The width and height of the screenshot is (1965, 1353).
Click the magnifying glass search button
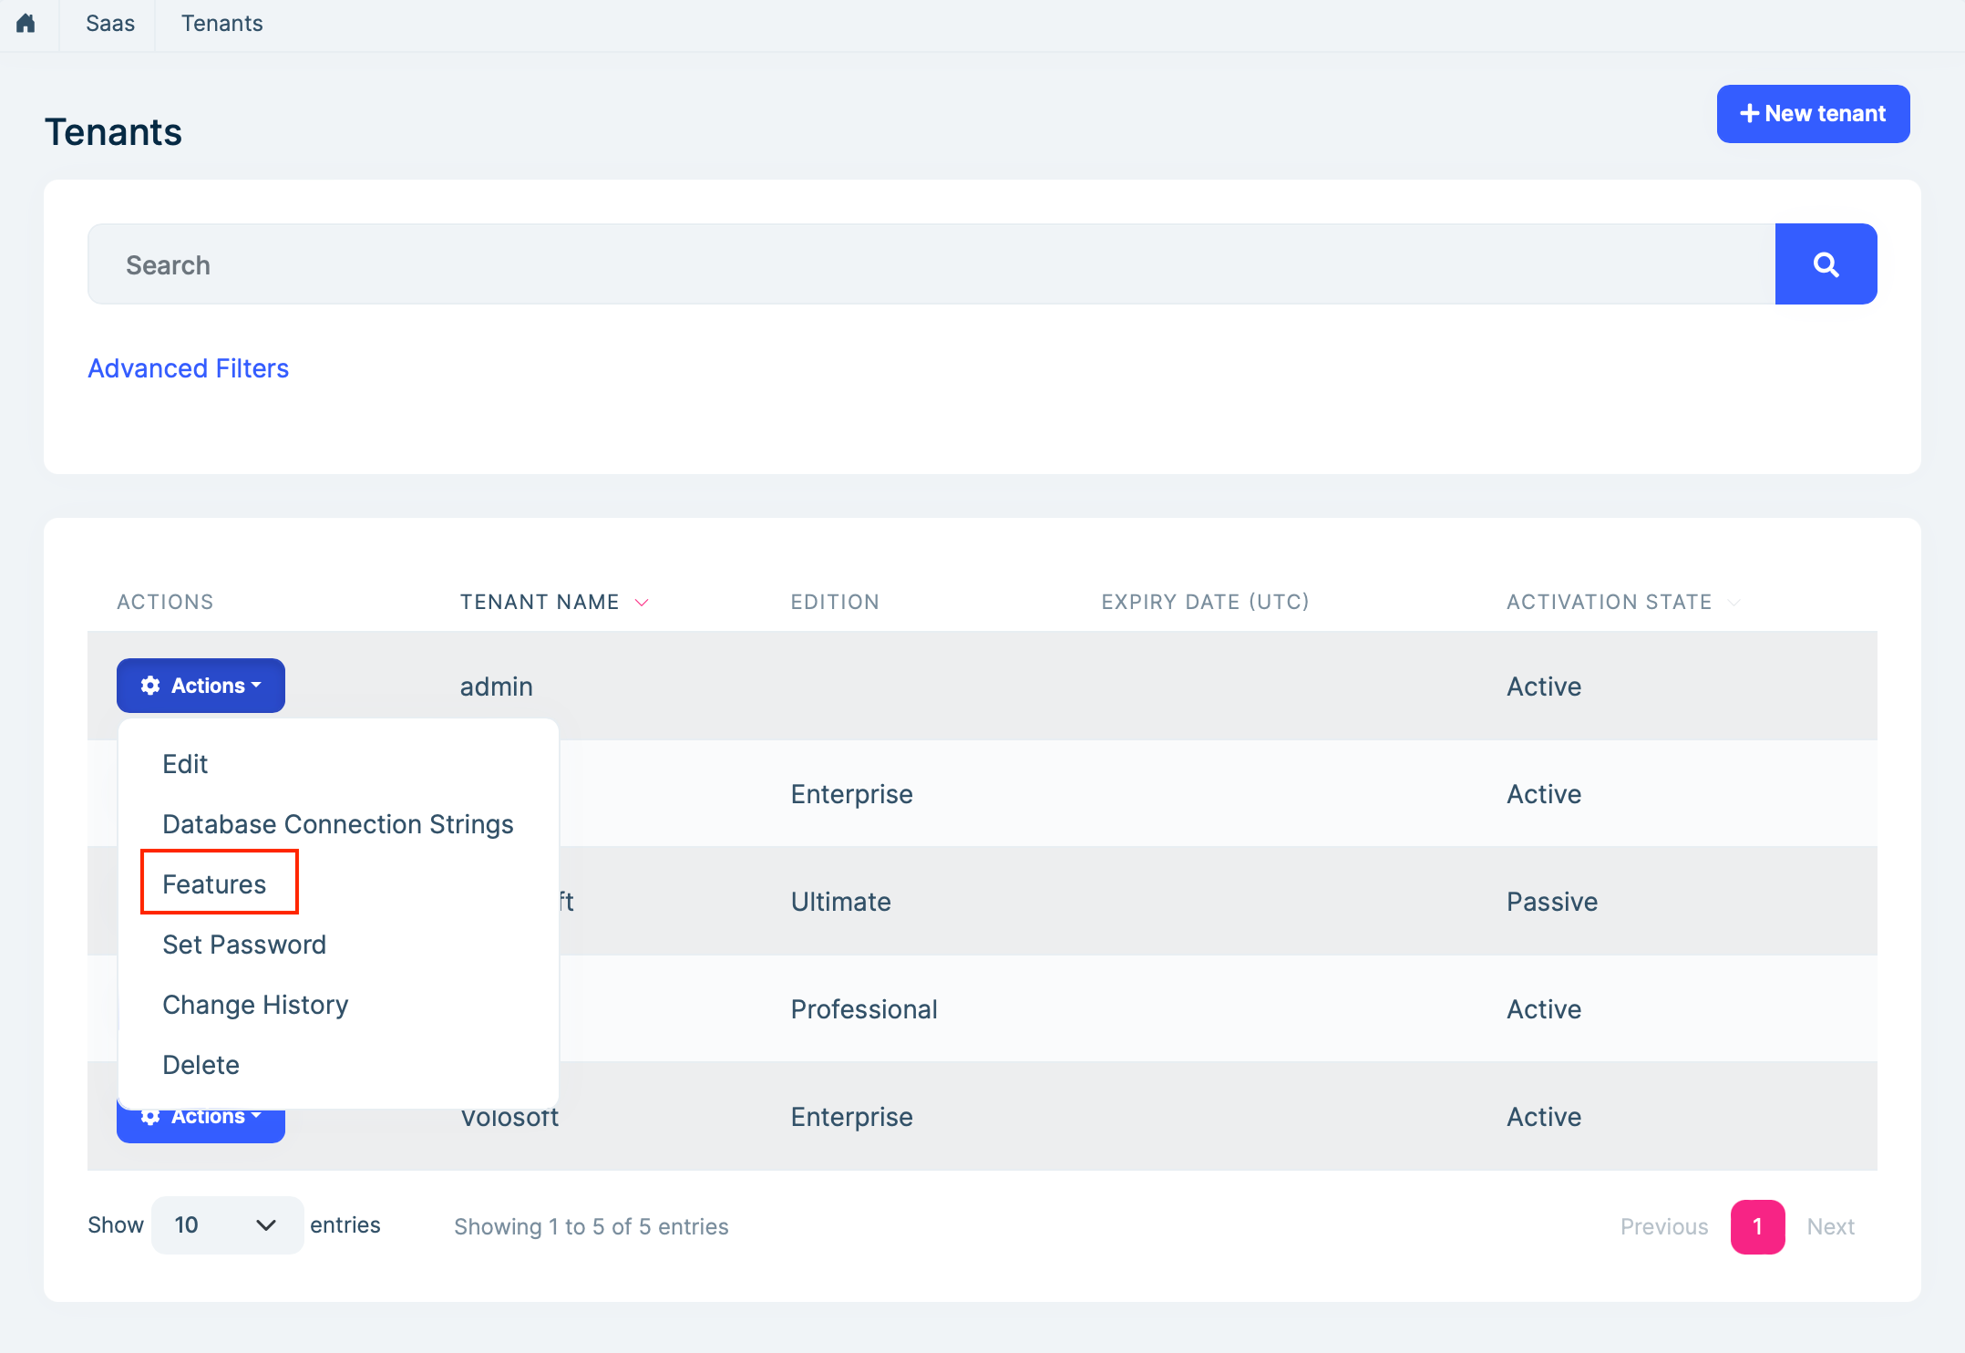(x=1826, y=264)
